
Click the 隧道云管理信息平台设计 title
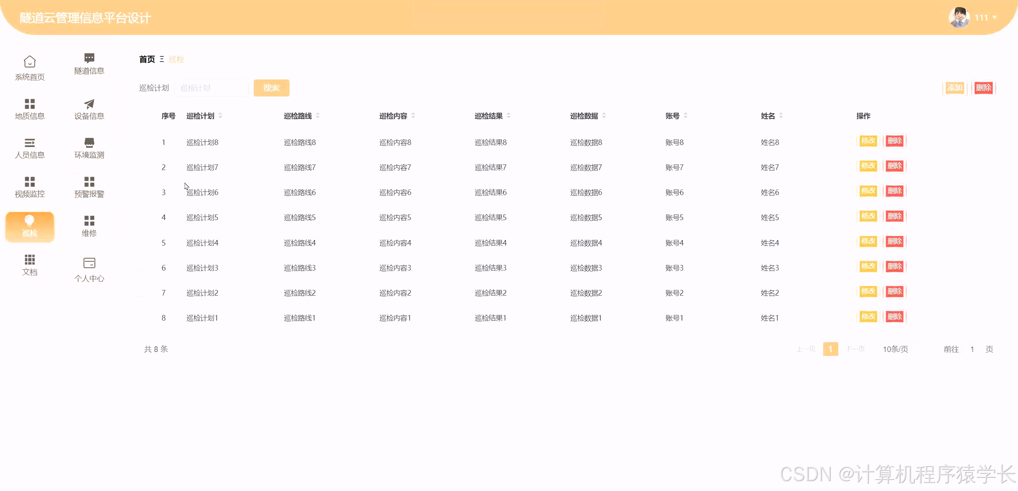[85, 18]
